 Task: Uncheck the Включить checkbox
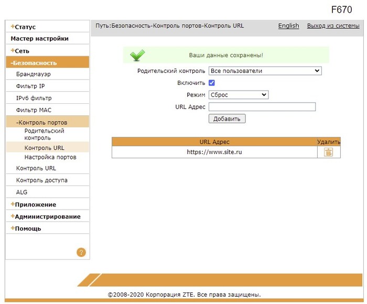pyautogui.click(x=212, y=83)
